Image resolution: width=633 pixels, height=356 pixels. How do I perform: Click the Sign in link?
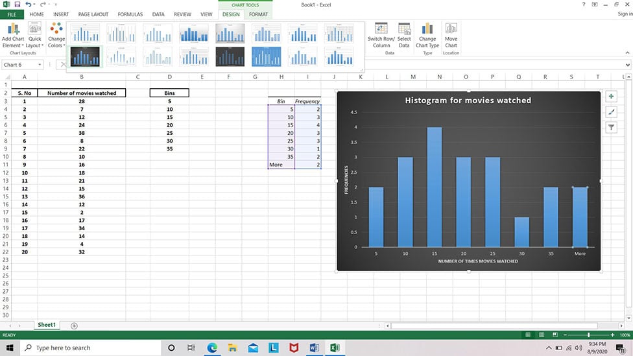[625, 14]
